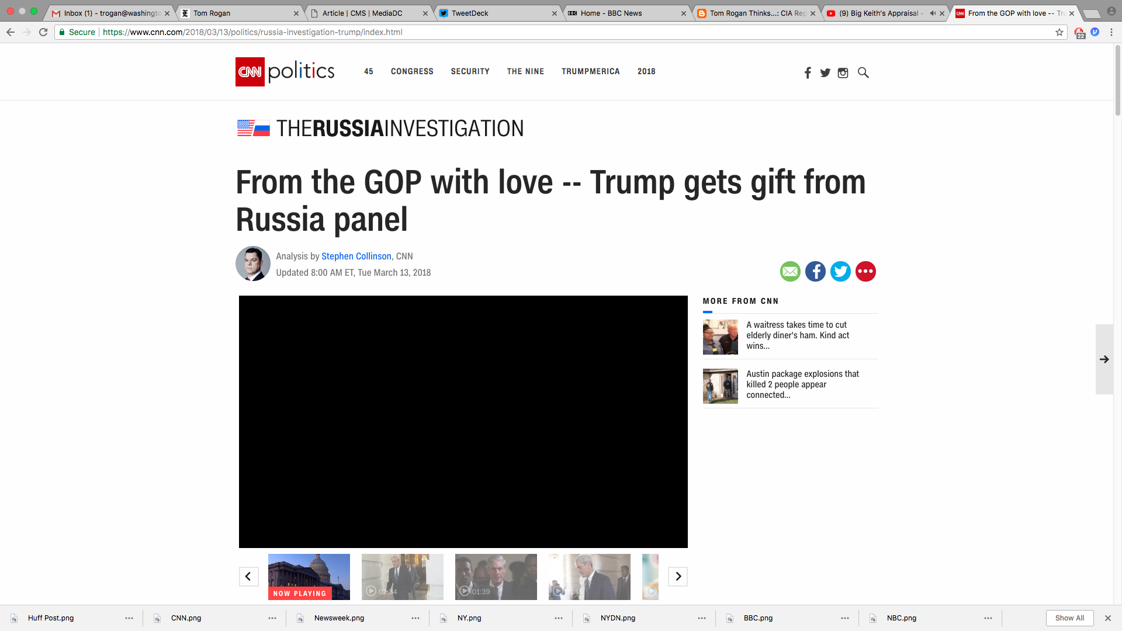
Task: Open CNN's Instagram page from header icon
Action: pyautogui.click(x=843, y=72)
